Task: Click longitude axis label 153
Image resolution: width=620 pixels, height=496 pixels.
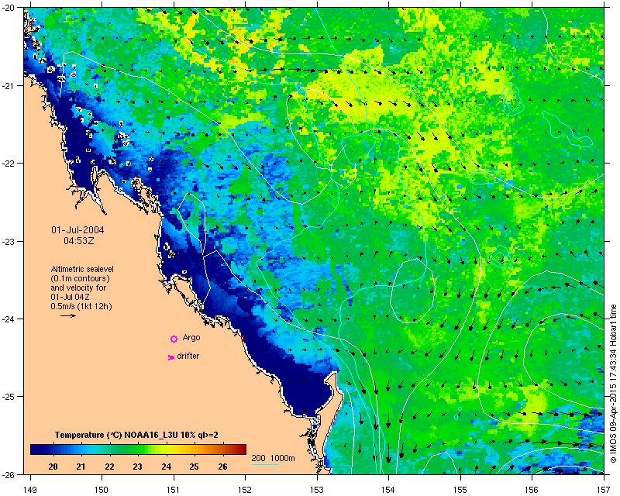Action: tap(317, 490)
